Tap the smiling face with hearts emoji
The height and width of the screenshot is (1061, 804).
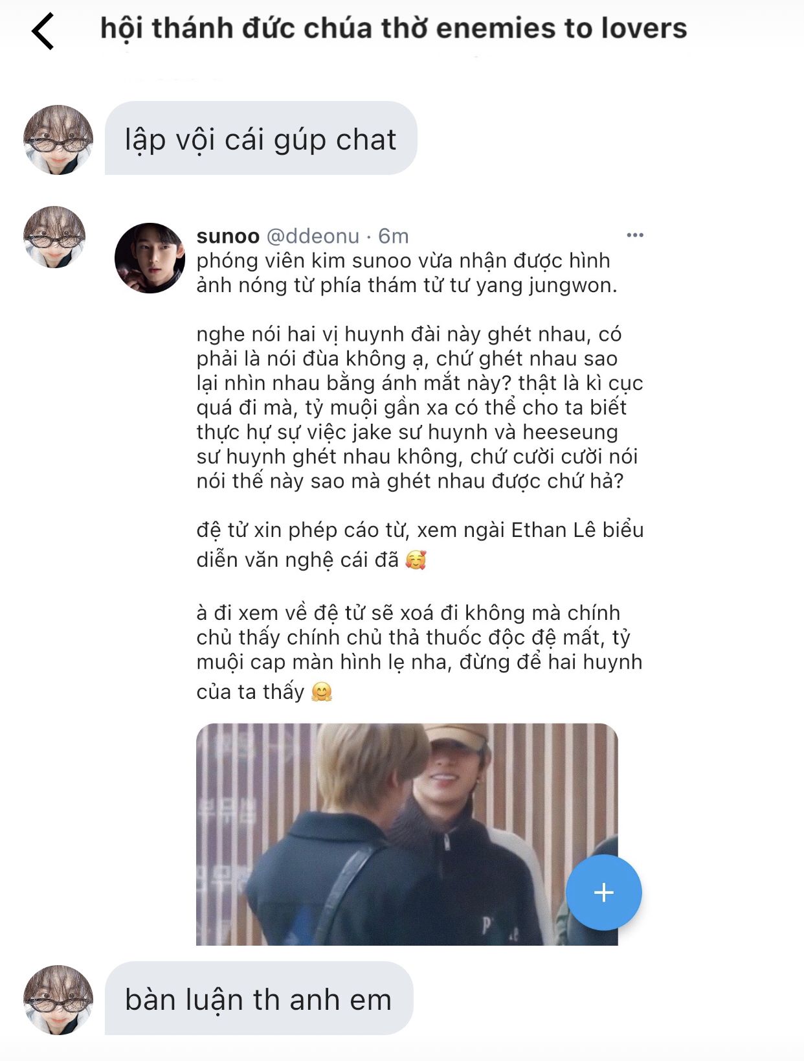click(x=416, y=560)
